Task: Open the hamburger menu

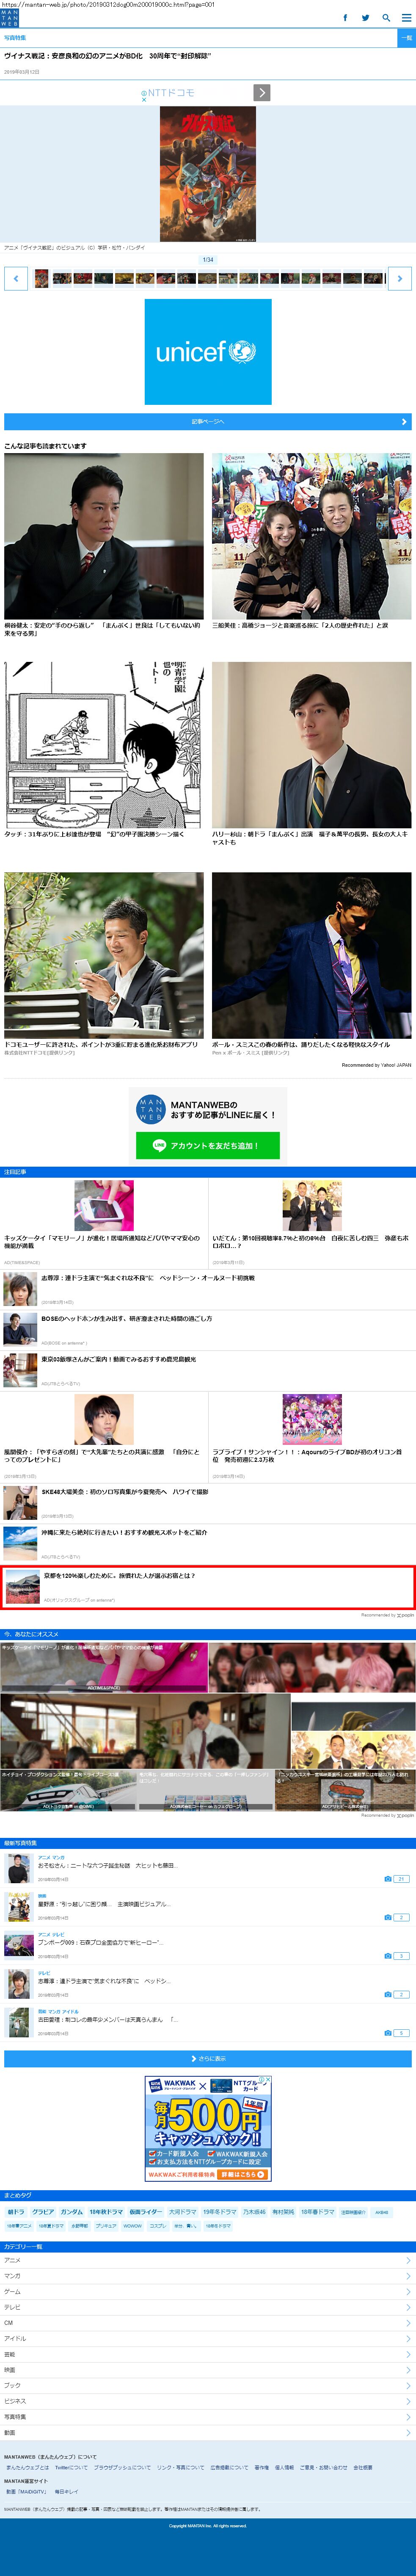Action: tap(406, 18)
